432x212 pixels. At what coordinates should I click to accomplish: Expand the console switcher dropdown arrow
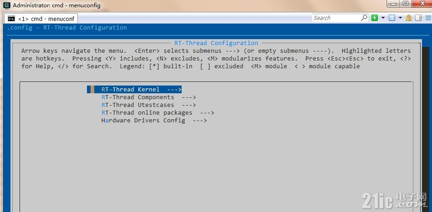400,18
